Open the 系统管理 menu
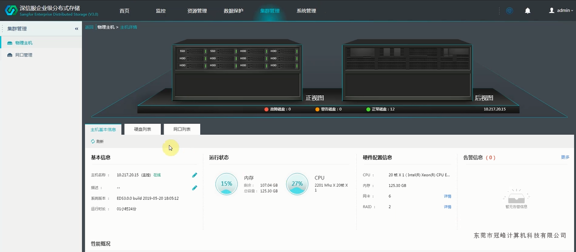The image size is (576, 252). [306, 10]
